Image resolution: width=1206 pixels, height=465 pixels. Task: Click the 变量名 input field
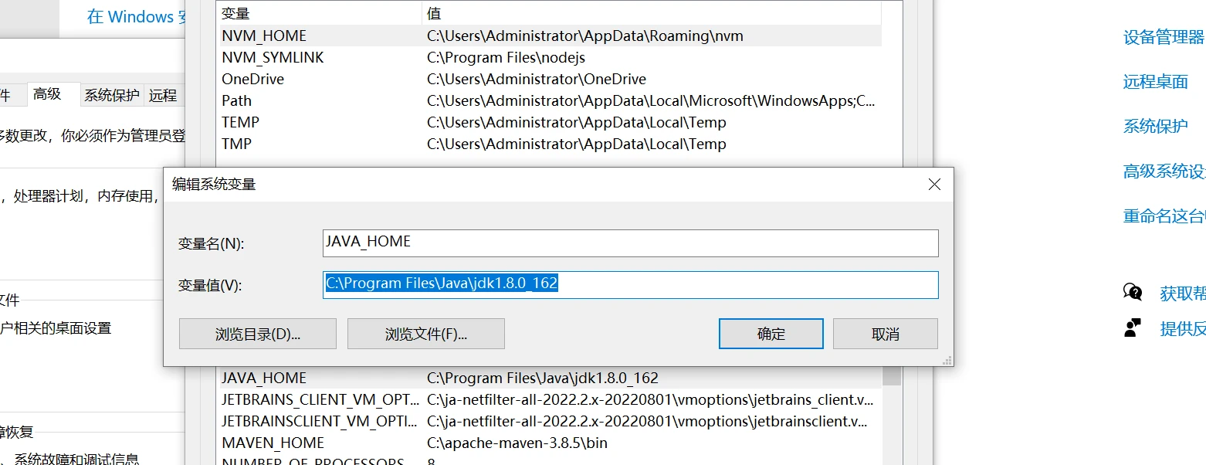tap(630, 243)
